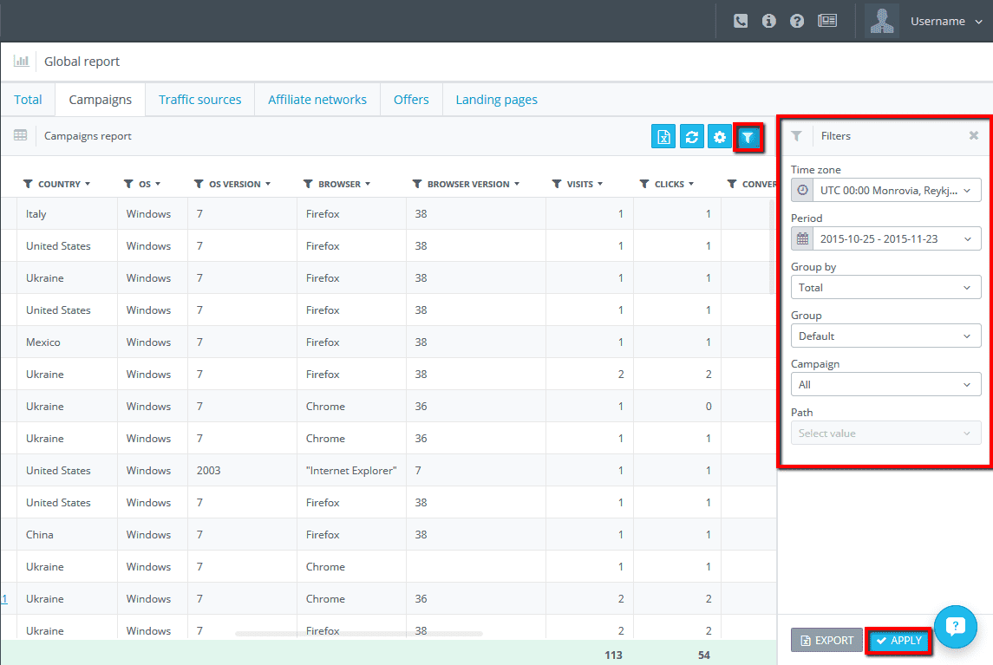Click the calendar icon beside period

tap(802, 238)
